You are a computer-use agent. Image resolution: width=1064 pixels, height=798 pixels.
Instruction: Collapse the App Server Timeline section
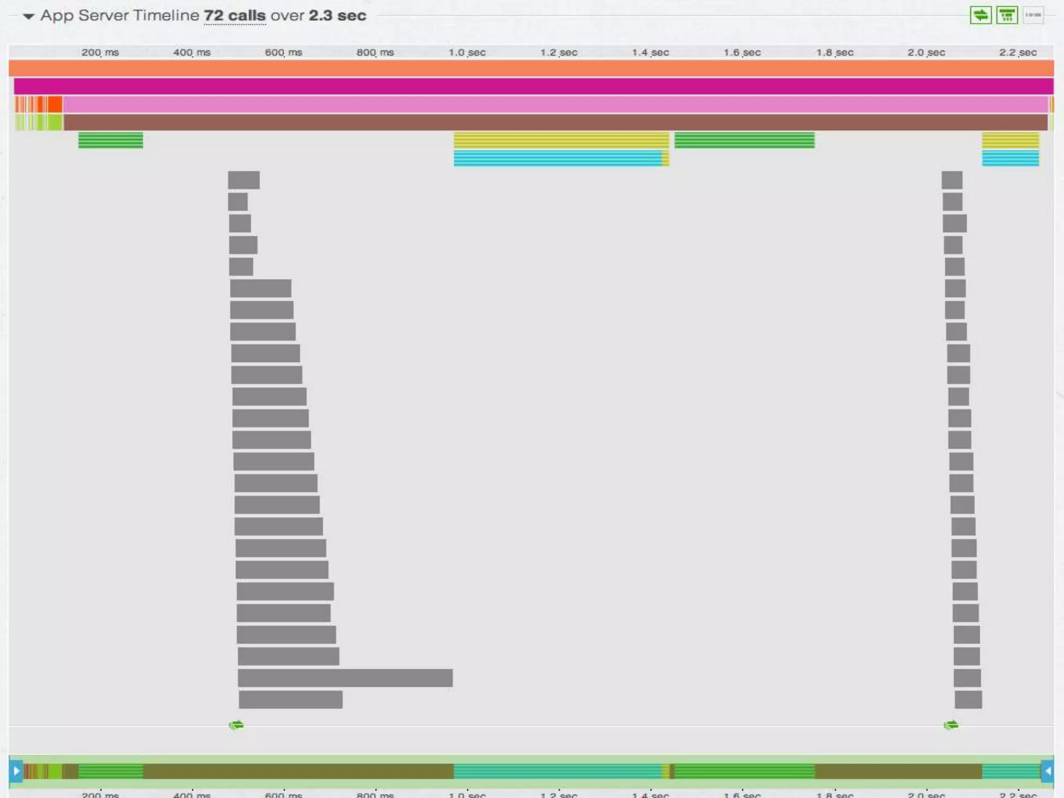pos(29,17)
